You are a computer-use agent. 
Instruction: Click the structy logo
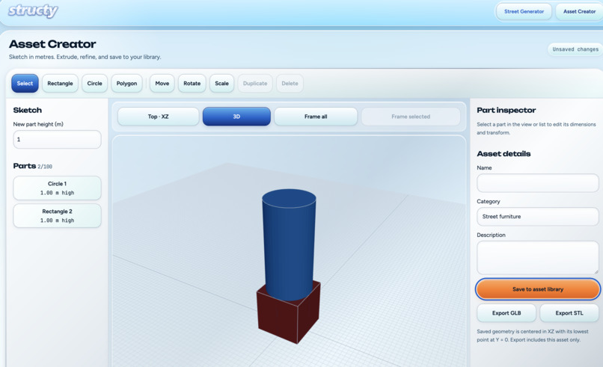pyautogui.click(x=33, y=10)
